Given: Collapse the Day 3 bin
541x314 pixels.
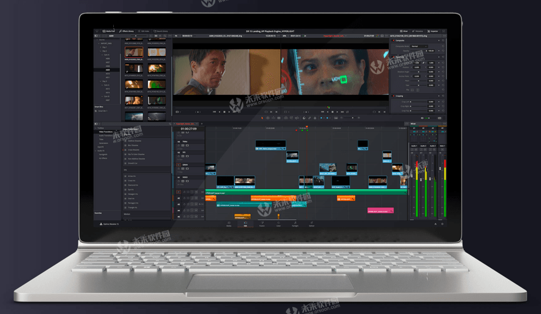Looking at the screenshot, I should (100, 81).
